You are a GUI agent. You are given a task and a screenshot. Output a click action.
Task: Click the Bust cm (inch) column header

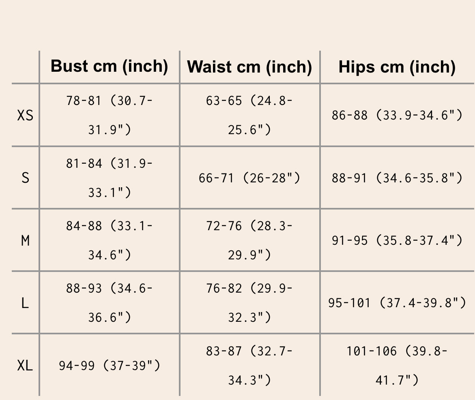point(110,66)
